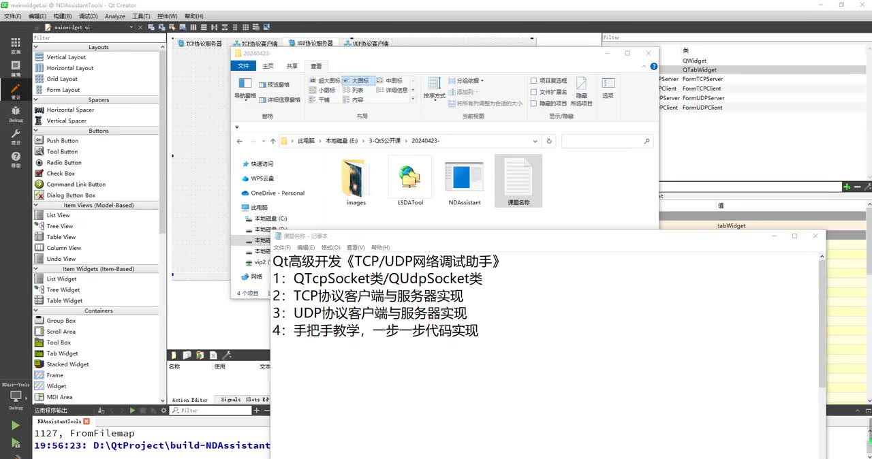Select the Grid Layout widget
This screenshot has height=459, width=872.
(62, 79)
